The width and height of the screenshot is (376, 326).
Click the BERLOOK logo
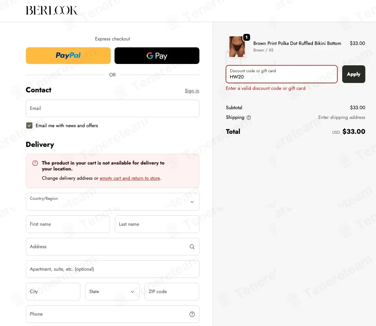click(51, 10)
